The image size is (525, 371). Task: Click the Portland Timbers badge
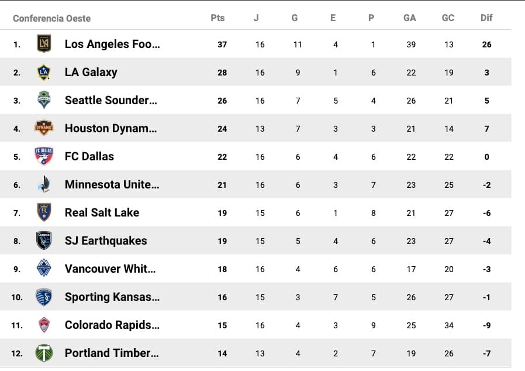44,353
